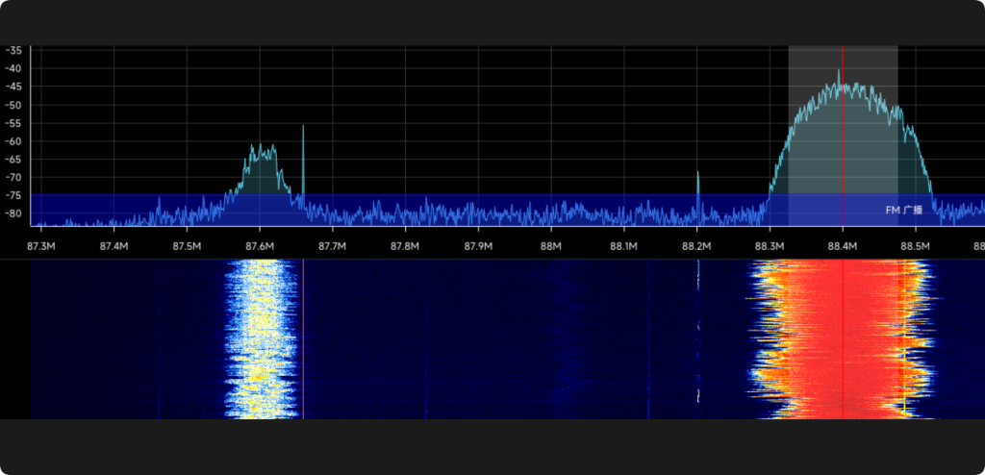Click the 88.5M frequency axis label
This screenshot has width=985, height=475.
click(x=915, y=246)
